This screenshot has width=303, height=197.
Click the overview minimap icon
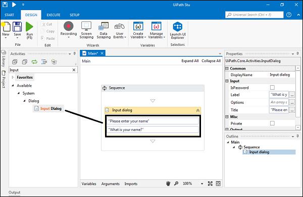pos(218,183)
